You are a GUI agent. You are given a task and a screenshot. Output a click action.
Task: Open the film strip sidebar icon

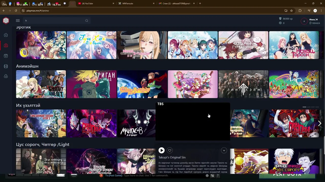(x=6, y=66)
